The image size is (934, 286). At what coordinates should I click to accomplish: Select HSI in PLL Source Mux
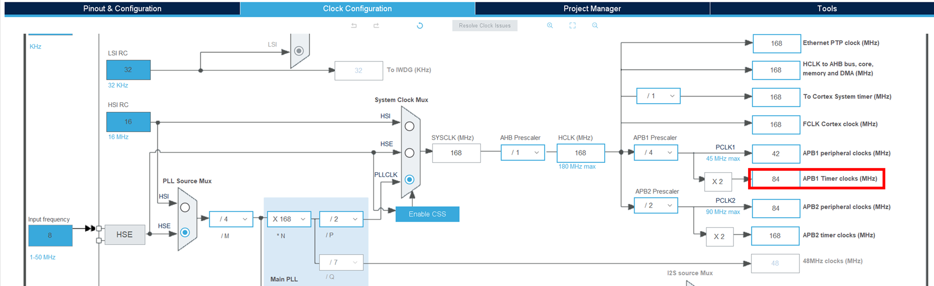pos(185,208)
